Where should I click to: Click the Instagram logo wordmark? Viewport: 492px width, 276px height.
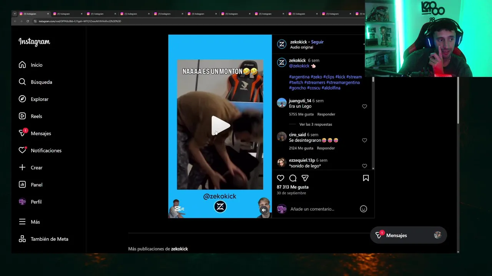[x=34, y=42]
